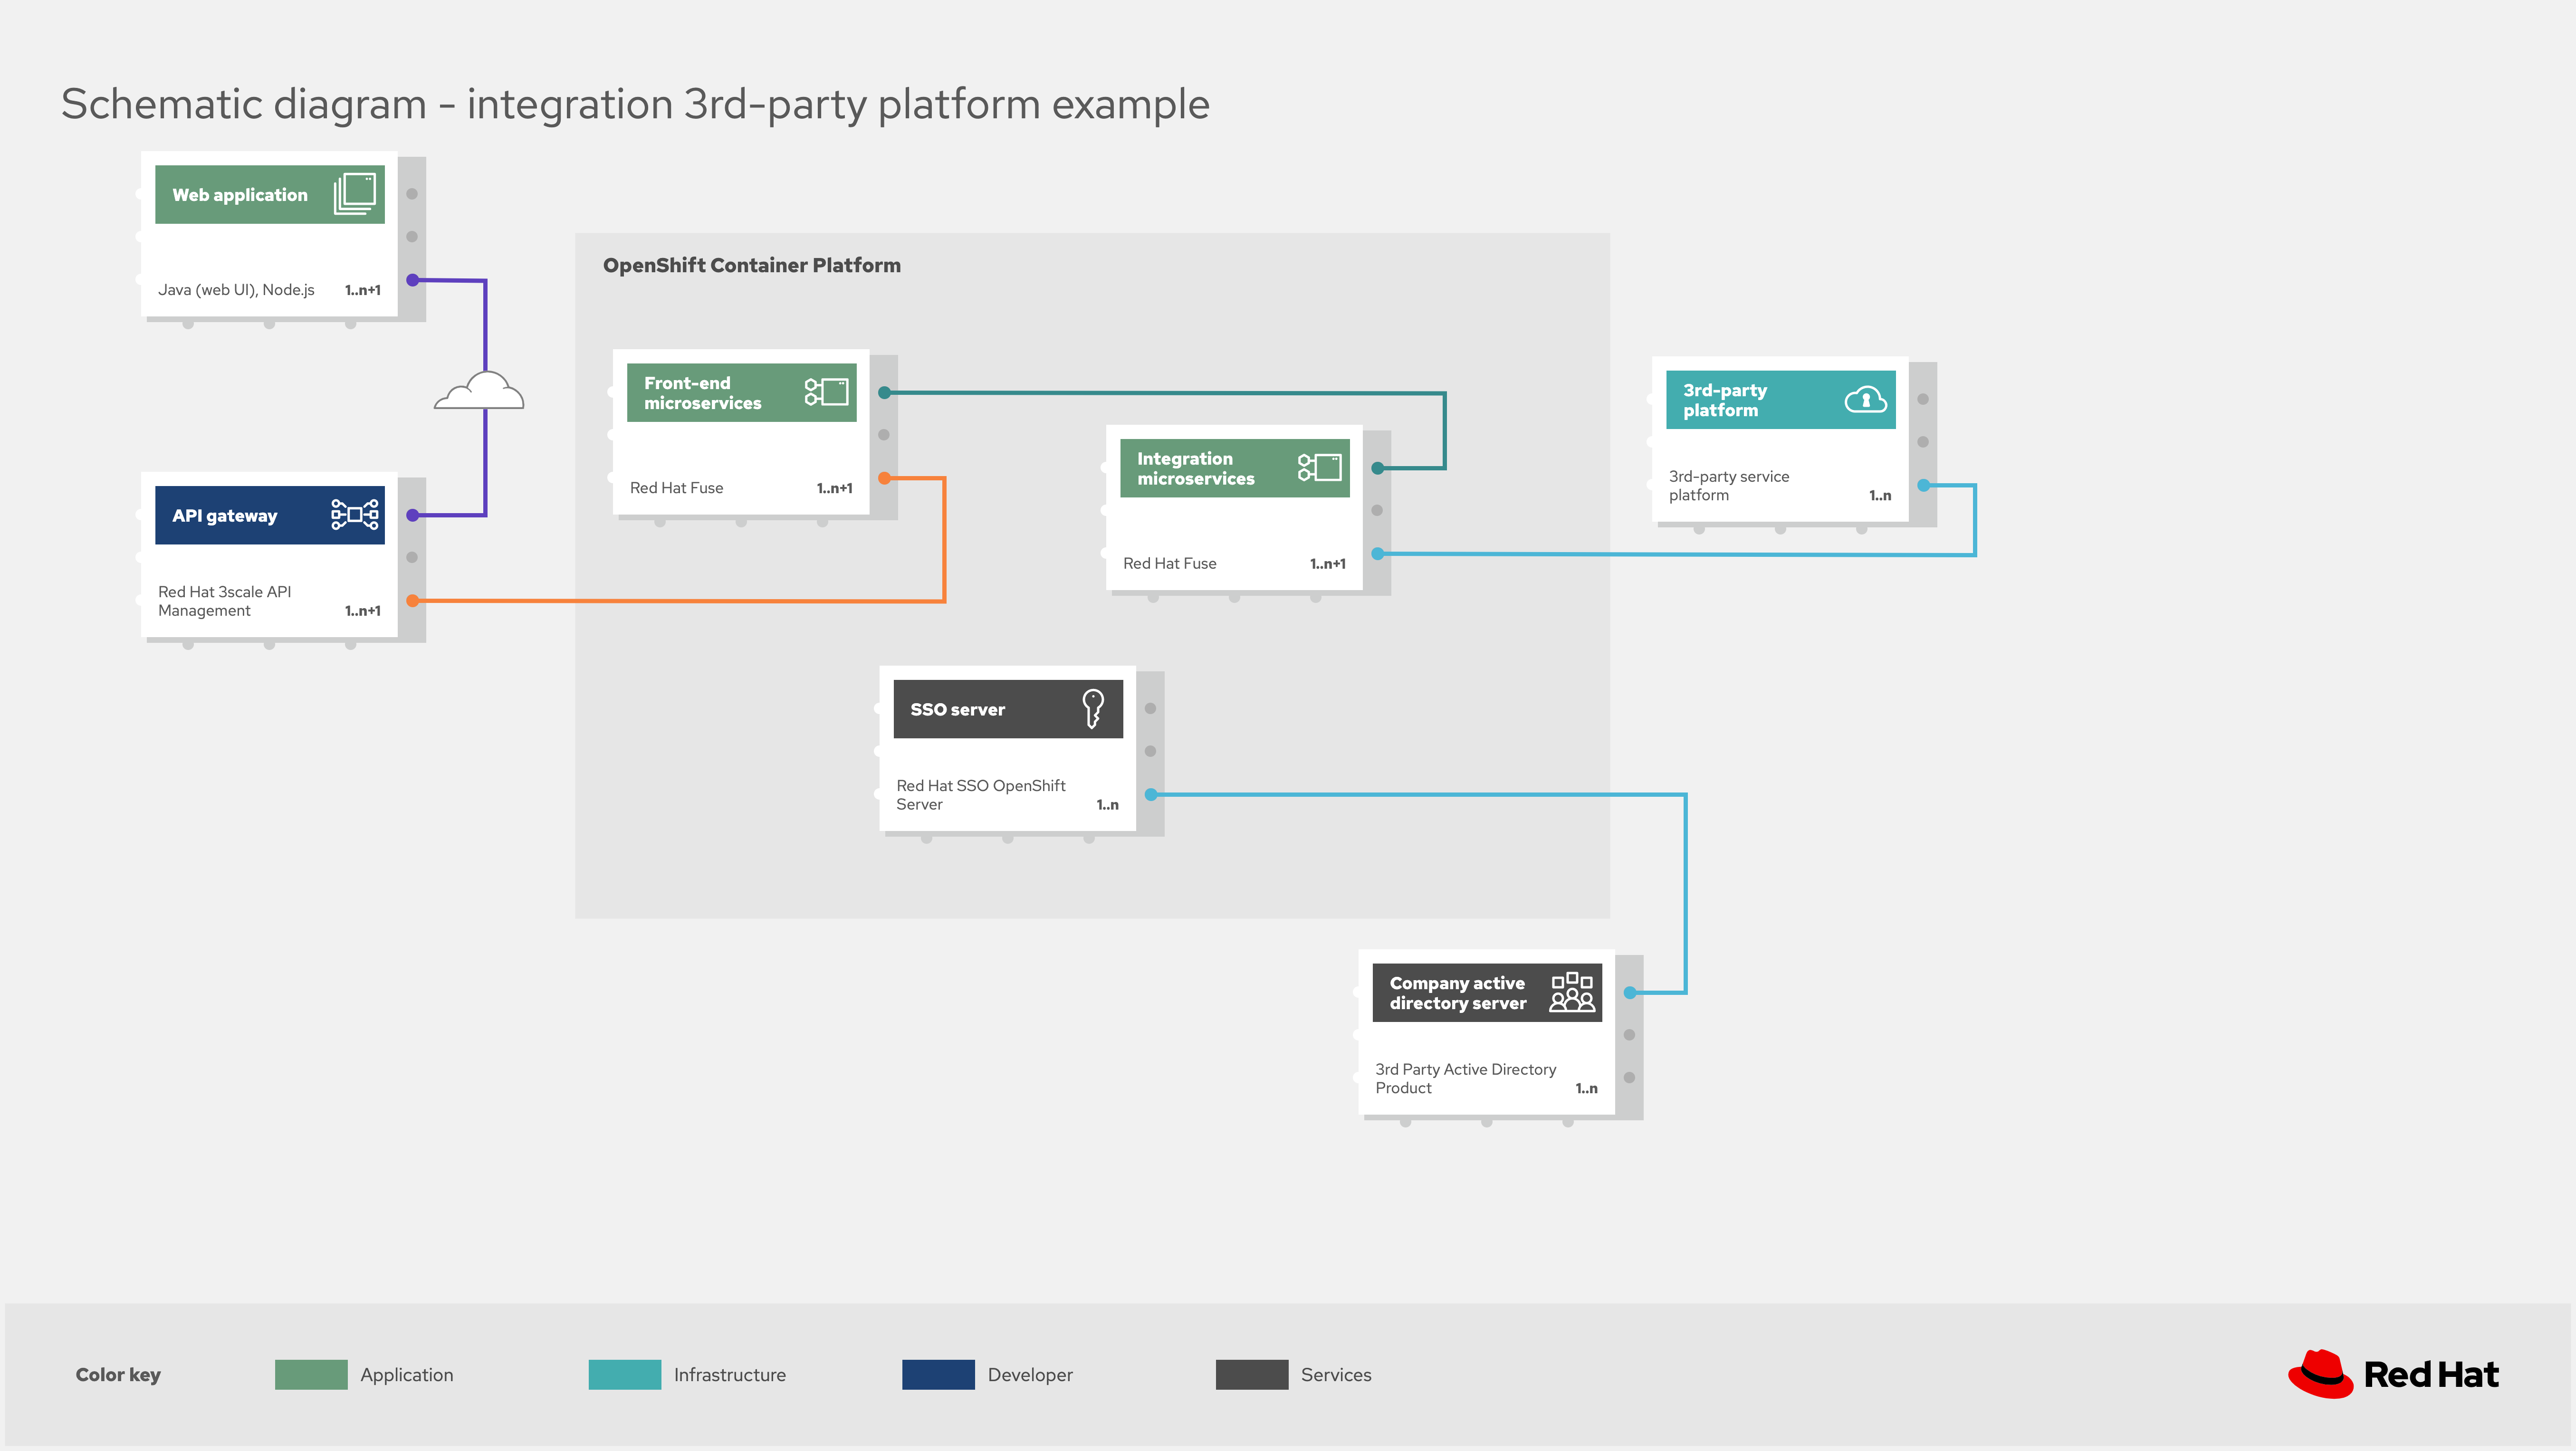Click the Company active directory people icon
The height and width of the screenshot is (1451, 2576).
(x=1572, y=991)
